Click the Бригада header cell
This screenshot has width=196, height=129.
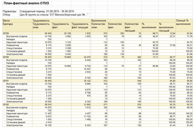point(8,24)
